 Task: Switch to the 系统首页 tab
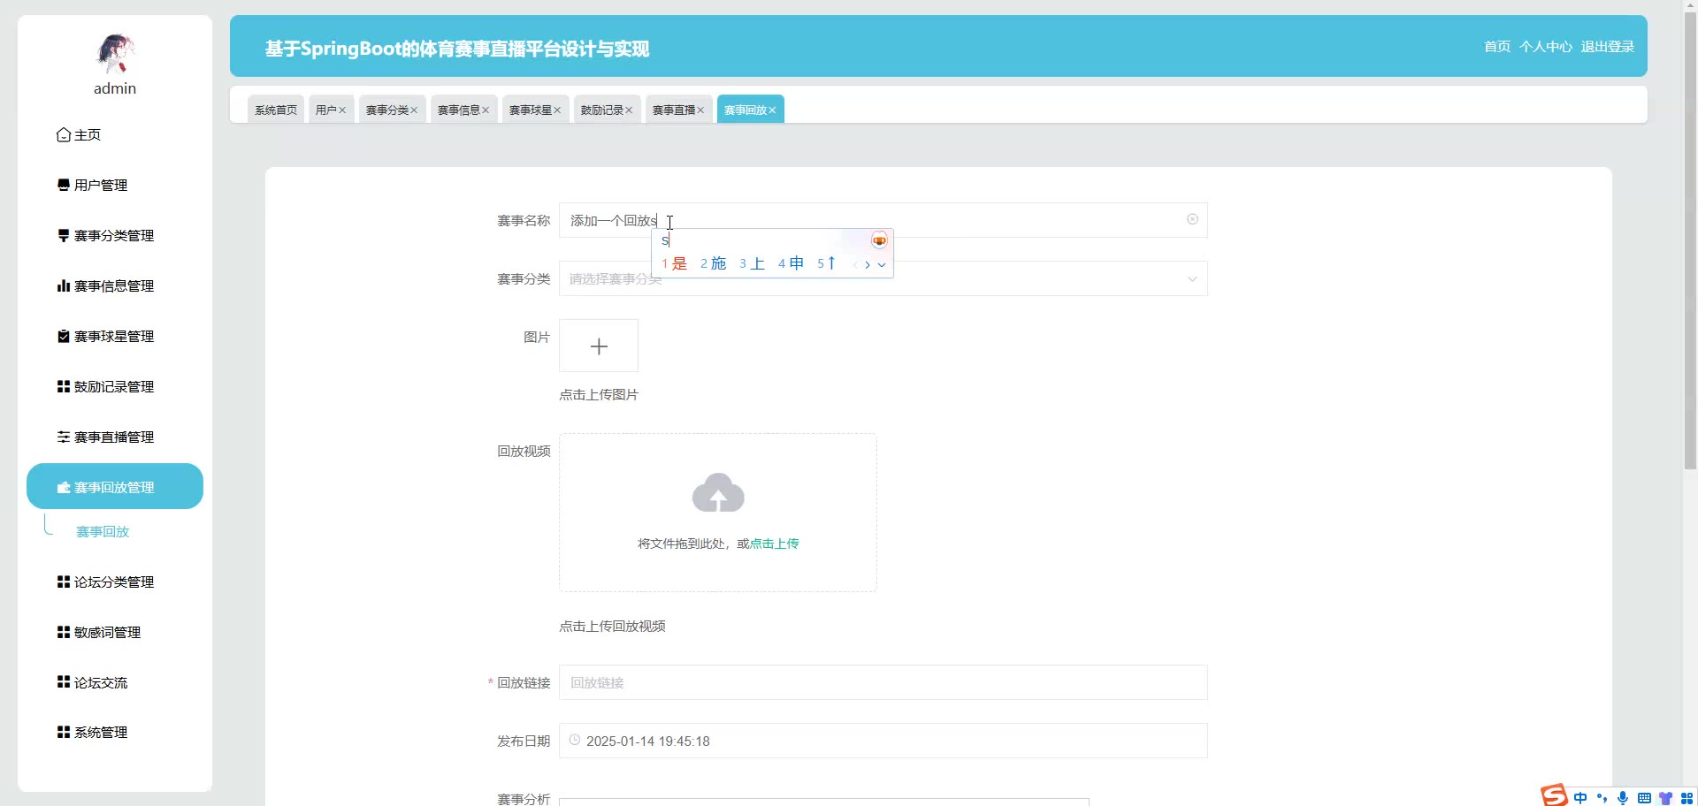[x=276, y=110]
